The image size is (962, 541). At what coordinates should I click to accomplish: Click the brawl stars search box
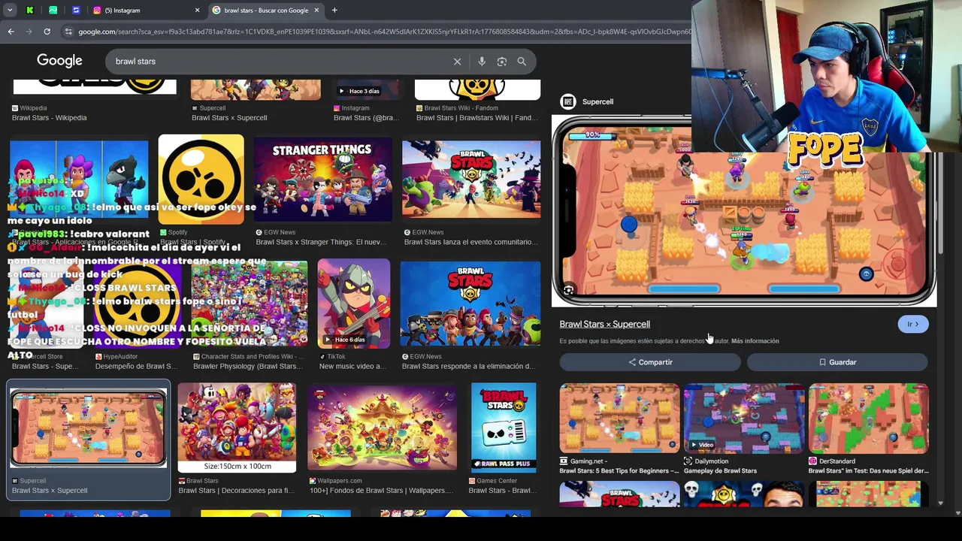tap(278, 62)
